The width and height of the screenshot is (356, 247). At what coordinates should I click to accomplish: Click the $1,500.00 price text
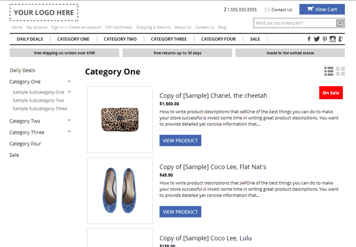pyautogui.click(x=169, y=104)
